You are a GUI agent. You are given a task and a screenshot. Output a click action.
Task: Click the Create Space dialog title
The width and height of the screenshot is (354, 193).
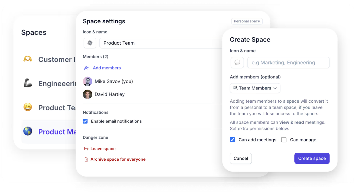[250, 39]
